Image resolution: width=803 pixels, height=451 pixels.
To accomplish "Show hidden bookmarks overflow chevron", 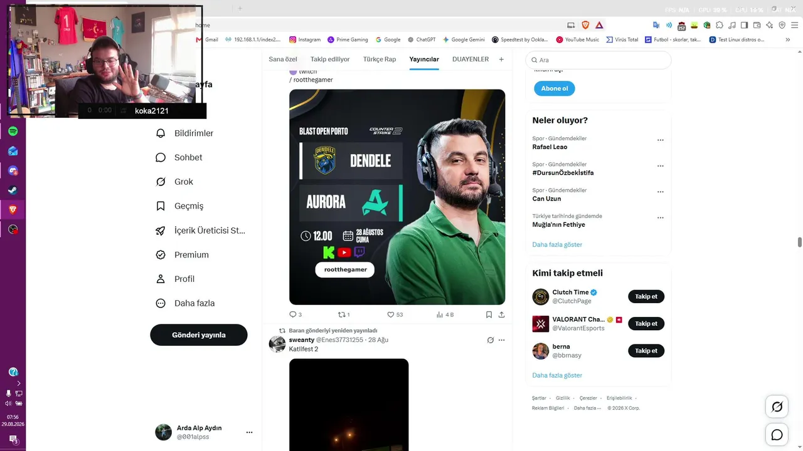I will click(x=789, y=39).
